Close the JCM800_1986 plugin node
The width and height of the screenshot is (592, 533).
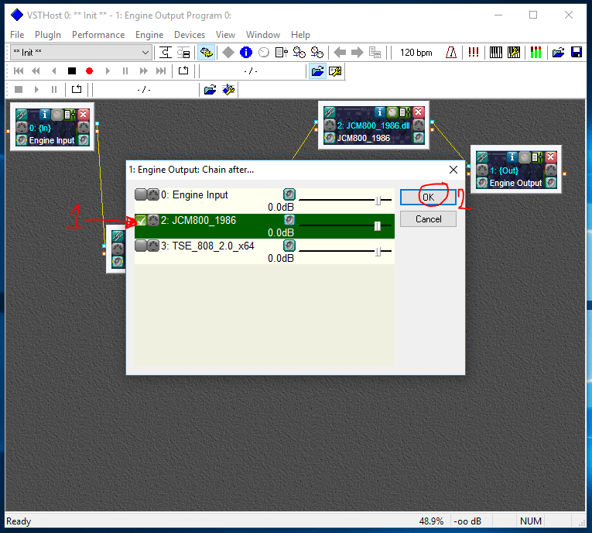419,112
